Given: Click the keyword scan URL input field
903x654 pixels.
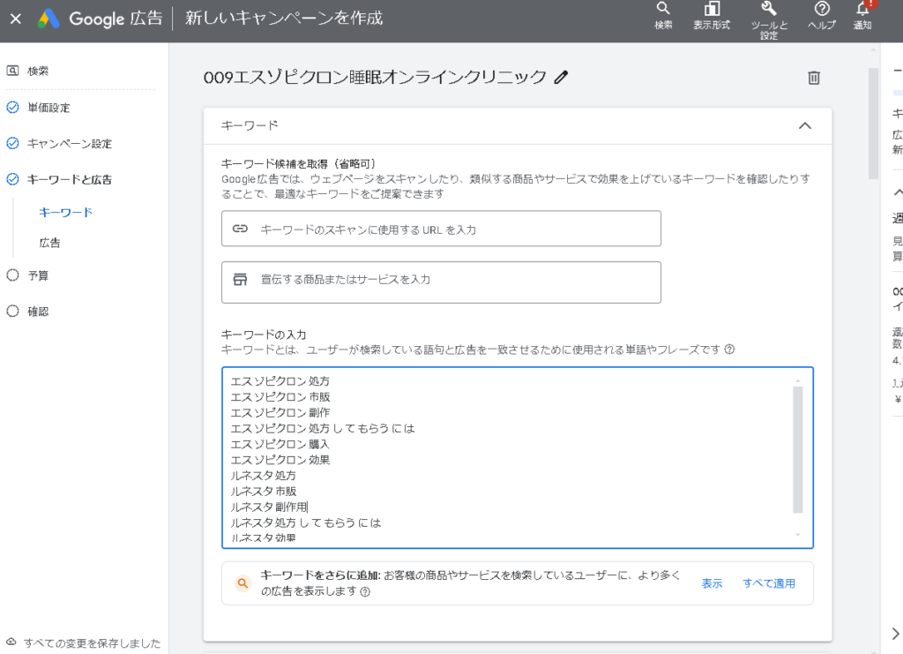Looking at the screenshot, I should [x=441, y=229].
